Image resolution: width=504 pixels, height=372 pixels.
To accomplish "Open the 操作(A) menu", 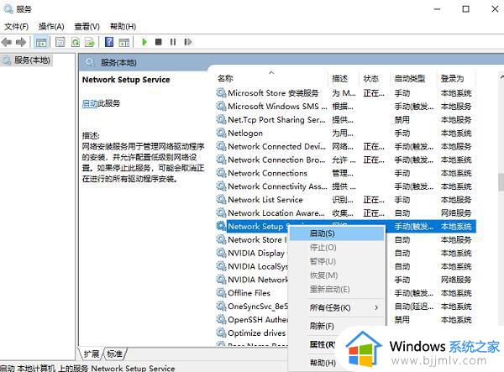I will 51,26.
